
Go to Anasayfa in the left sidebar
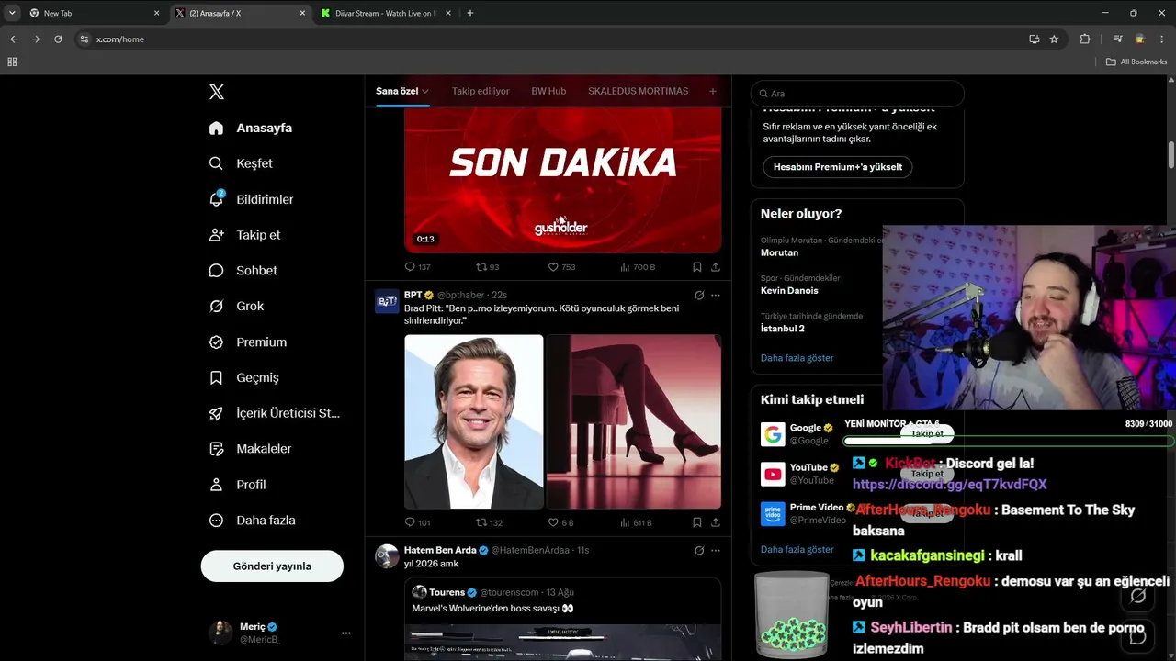click(x=251, y=128)
